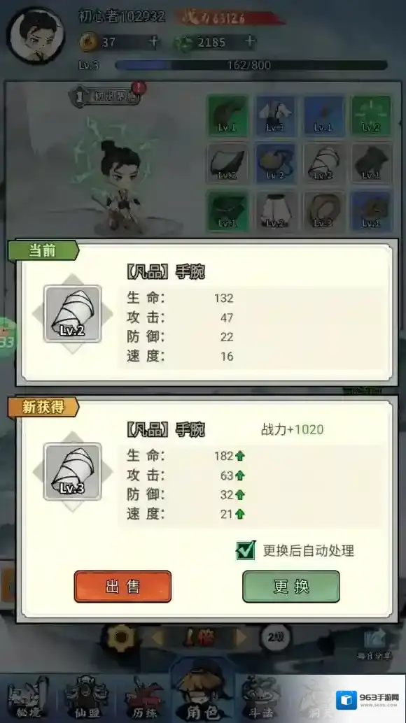
Task: Open the player avatar portrait
Action: pos(36,36)
